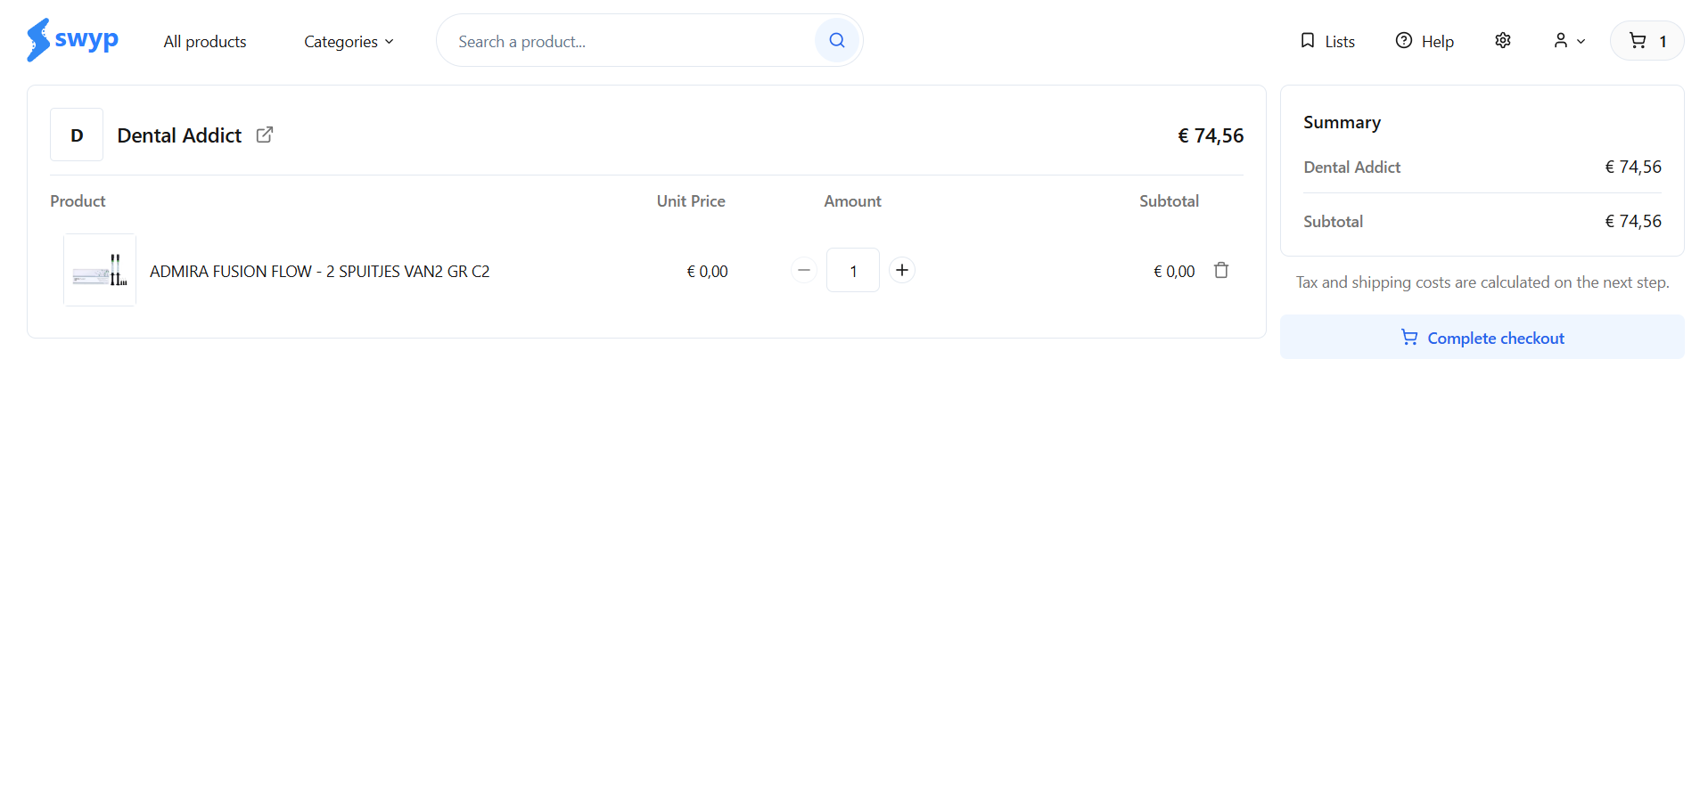Select the Dental Addict D avatar tile

pos(77,135)
